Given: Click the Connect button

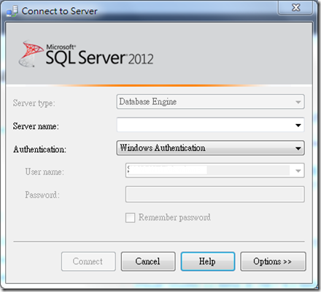Looking at the screenshot, I should point(88,261).
